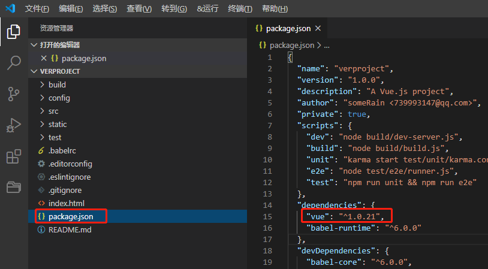Open the 终端(T) menu
The height and width of the screenshot is (269, 488).
(x=240, y=9)
